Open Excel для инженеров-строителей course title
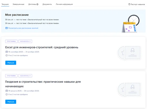 pyautogui.click(x=42, y=47)
